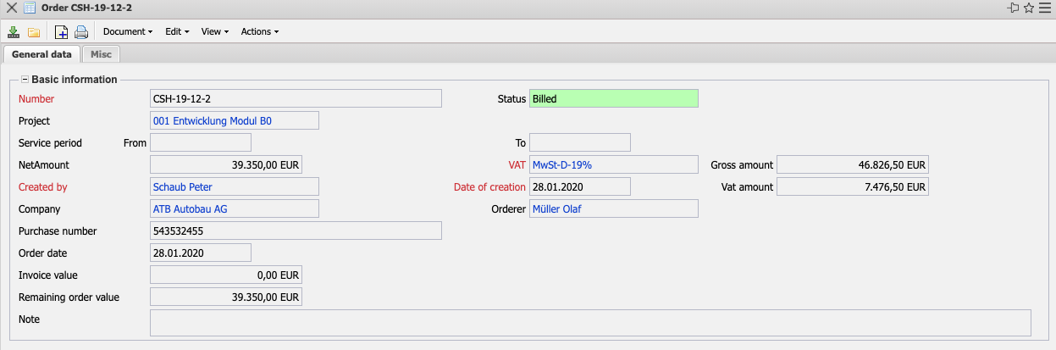The image size is (1056, 350).
Task: Click the green save/download icon
Action: [x=14, y=32]
